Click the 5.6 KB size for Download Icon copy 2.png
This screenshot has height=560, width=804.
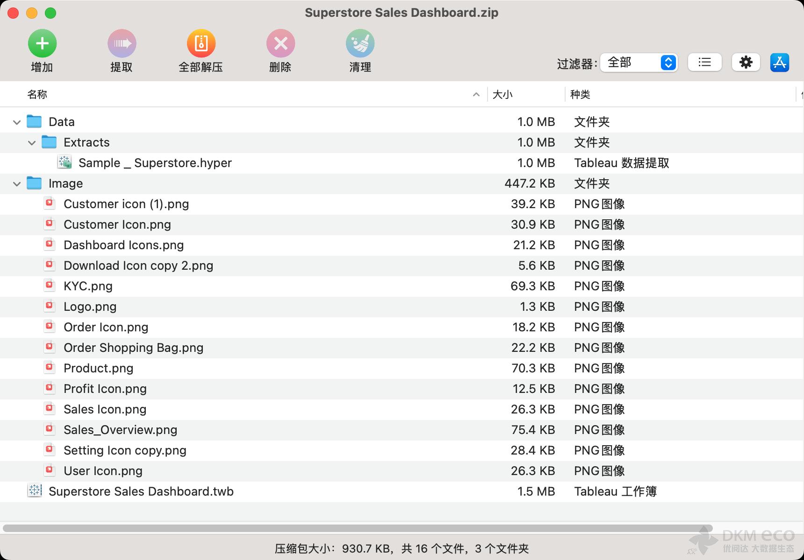(537, 266)
